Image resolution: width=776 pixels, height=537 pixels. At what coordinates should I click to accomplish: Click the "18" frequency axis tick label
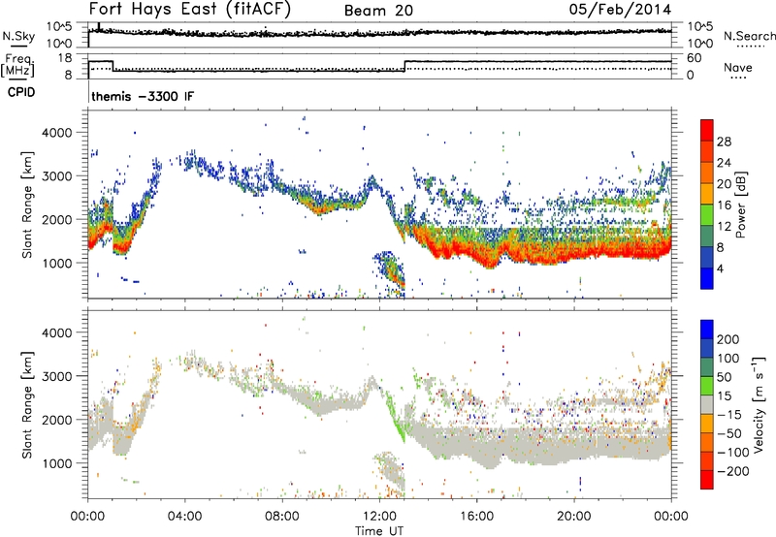pyautogui.click(x=64, y=58)
